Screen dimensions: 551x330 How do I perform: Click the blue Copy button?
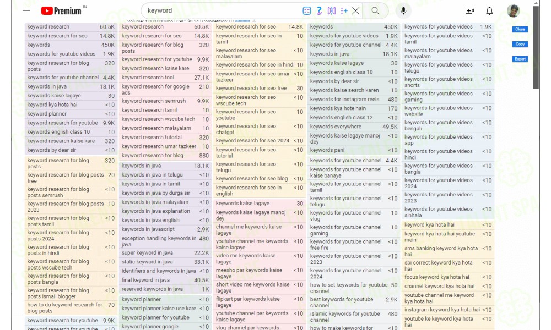[520, 44]
